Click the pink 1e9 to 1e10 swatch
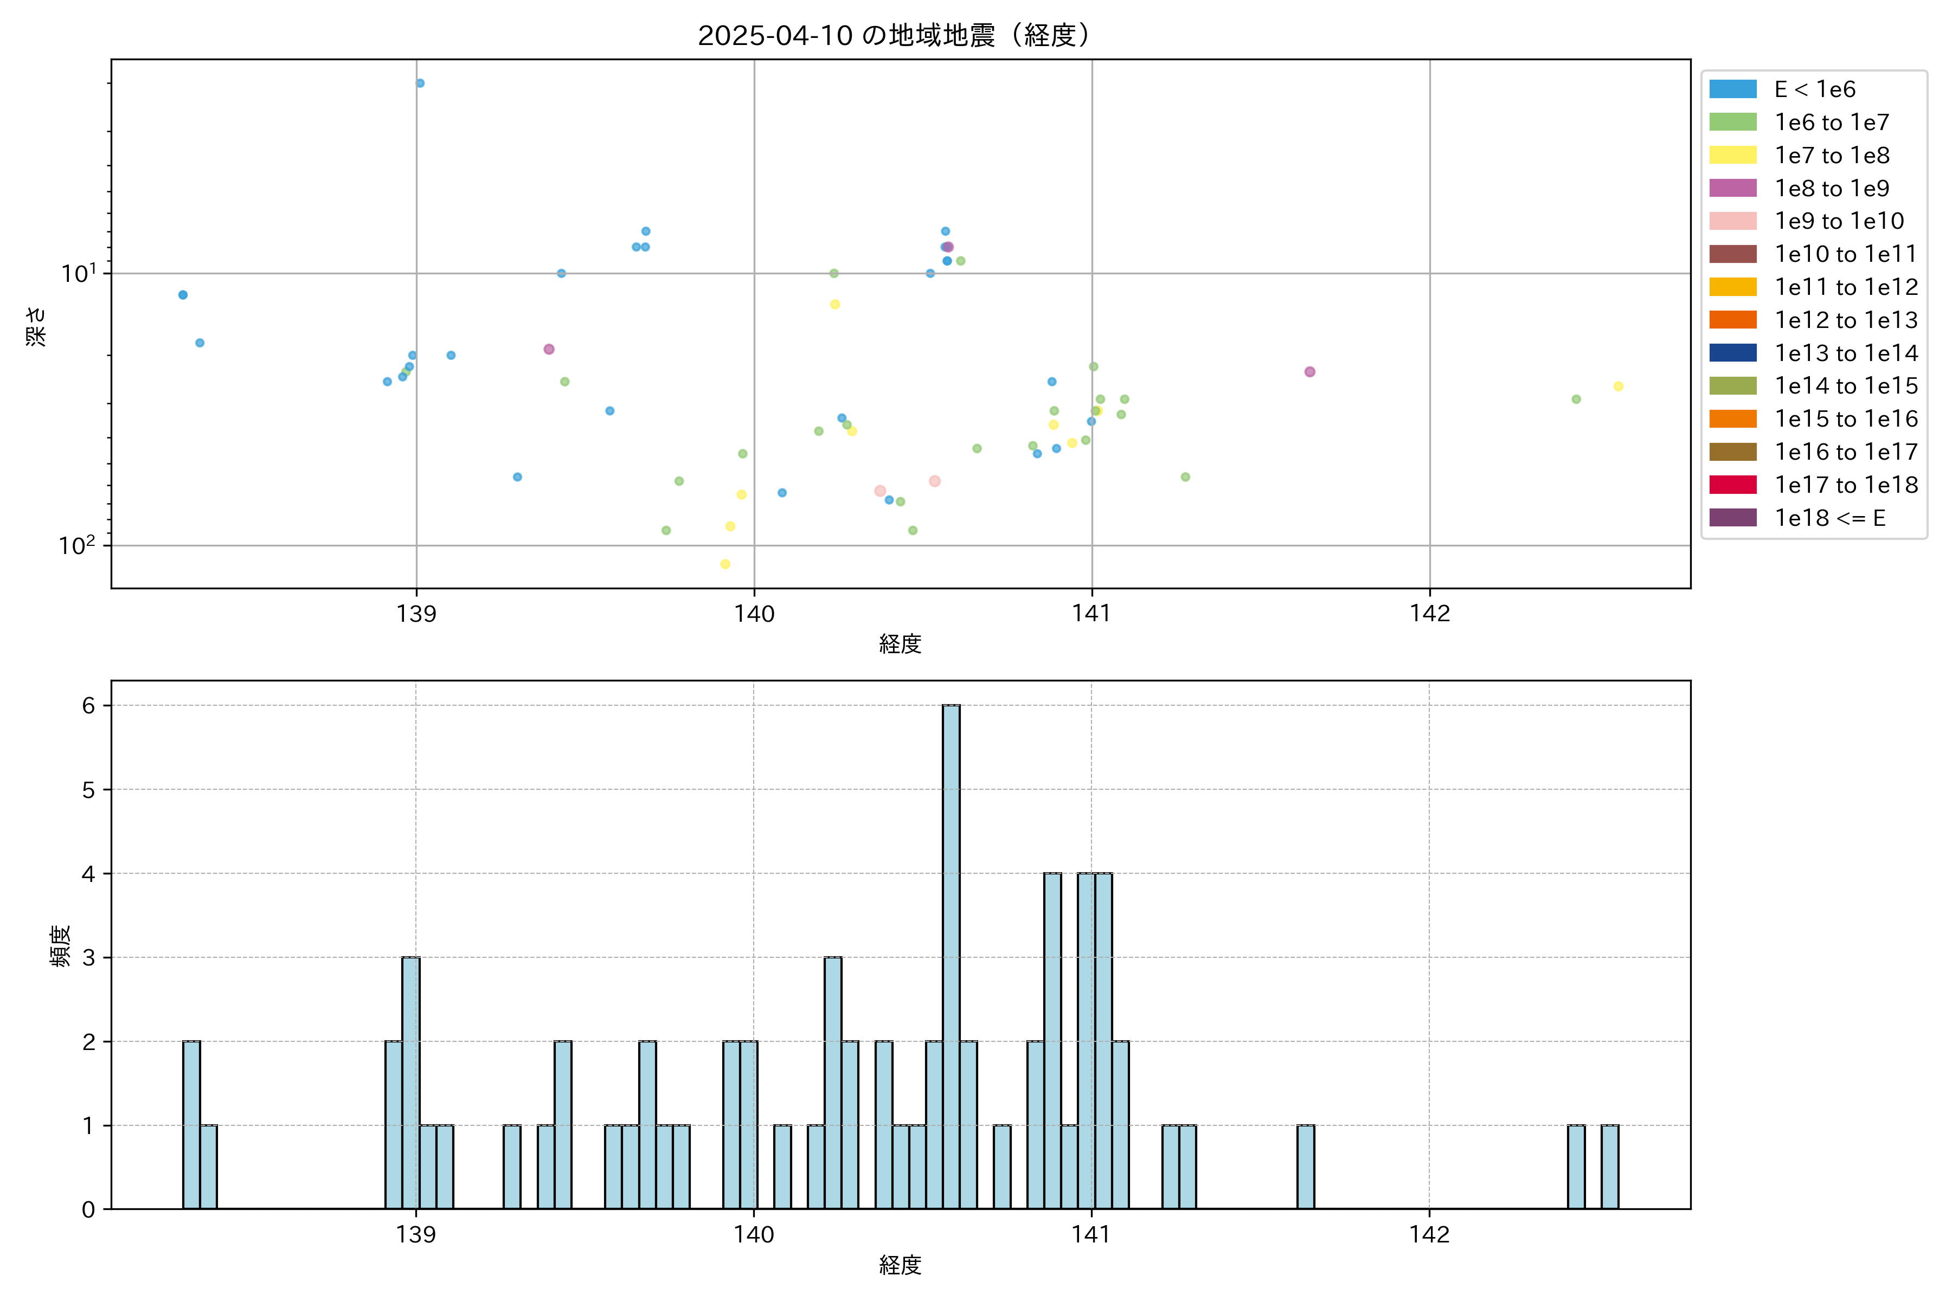Screen dimensions: 1952x1301 pyautogui.click(x=1733, y=221)
